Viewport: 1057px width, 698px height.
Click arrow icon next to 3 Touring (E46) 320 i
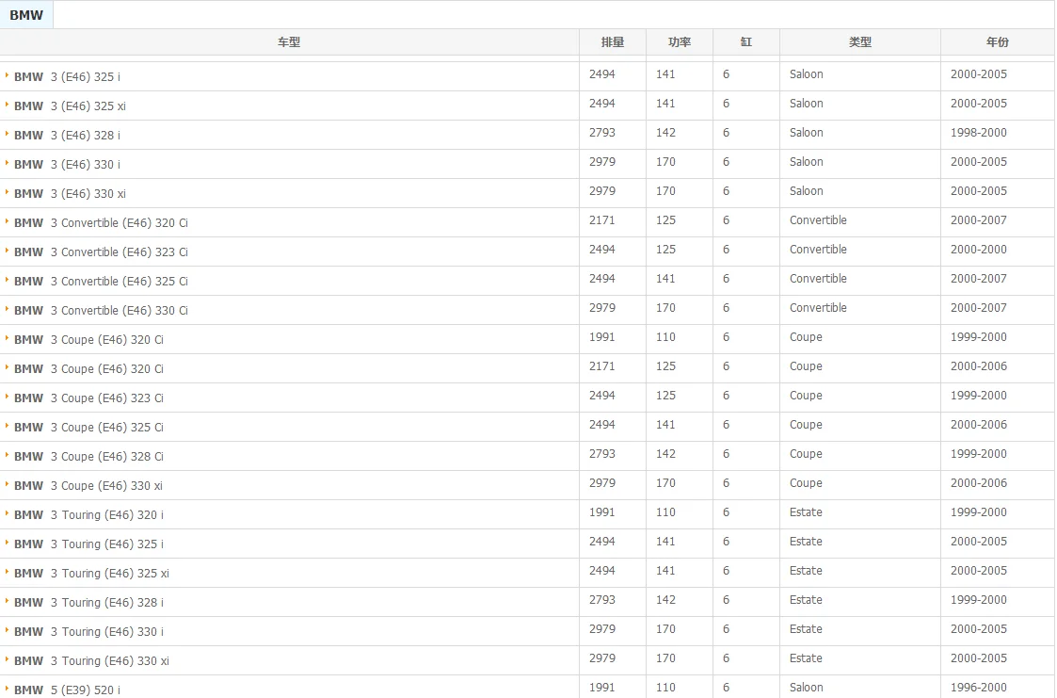(x=7, y=514)
